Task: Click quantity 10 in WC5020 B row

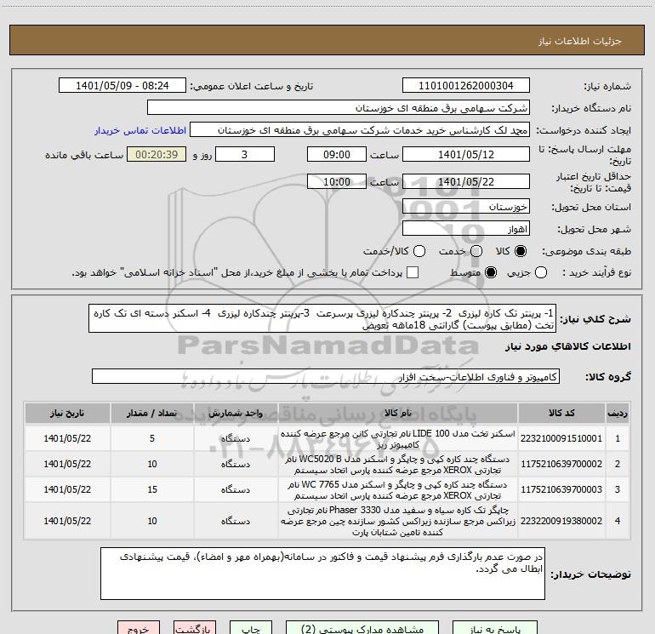Action: (152, 464)
